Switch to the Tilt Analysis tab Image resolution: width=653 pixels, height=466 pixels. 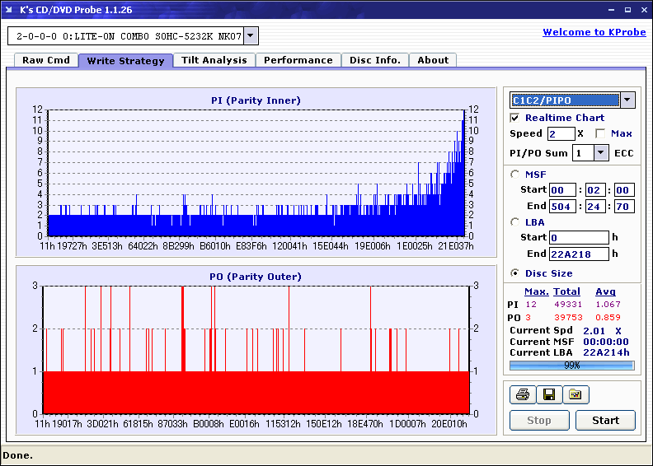tap(214, 60)
